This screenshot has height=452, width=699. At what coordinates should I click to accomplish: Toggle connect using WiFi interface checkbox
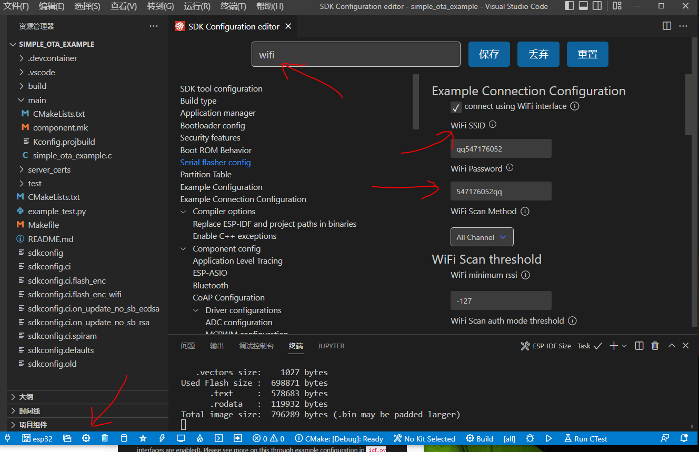(x=456, y=107)
